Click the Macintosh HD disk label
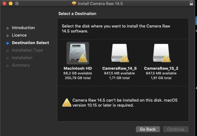Viewport: 197px width, 136px height. (x=77, y=68)
